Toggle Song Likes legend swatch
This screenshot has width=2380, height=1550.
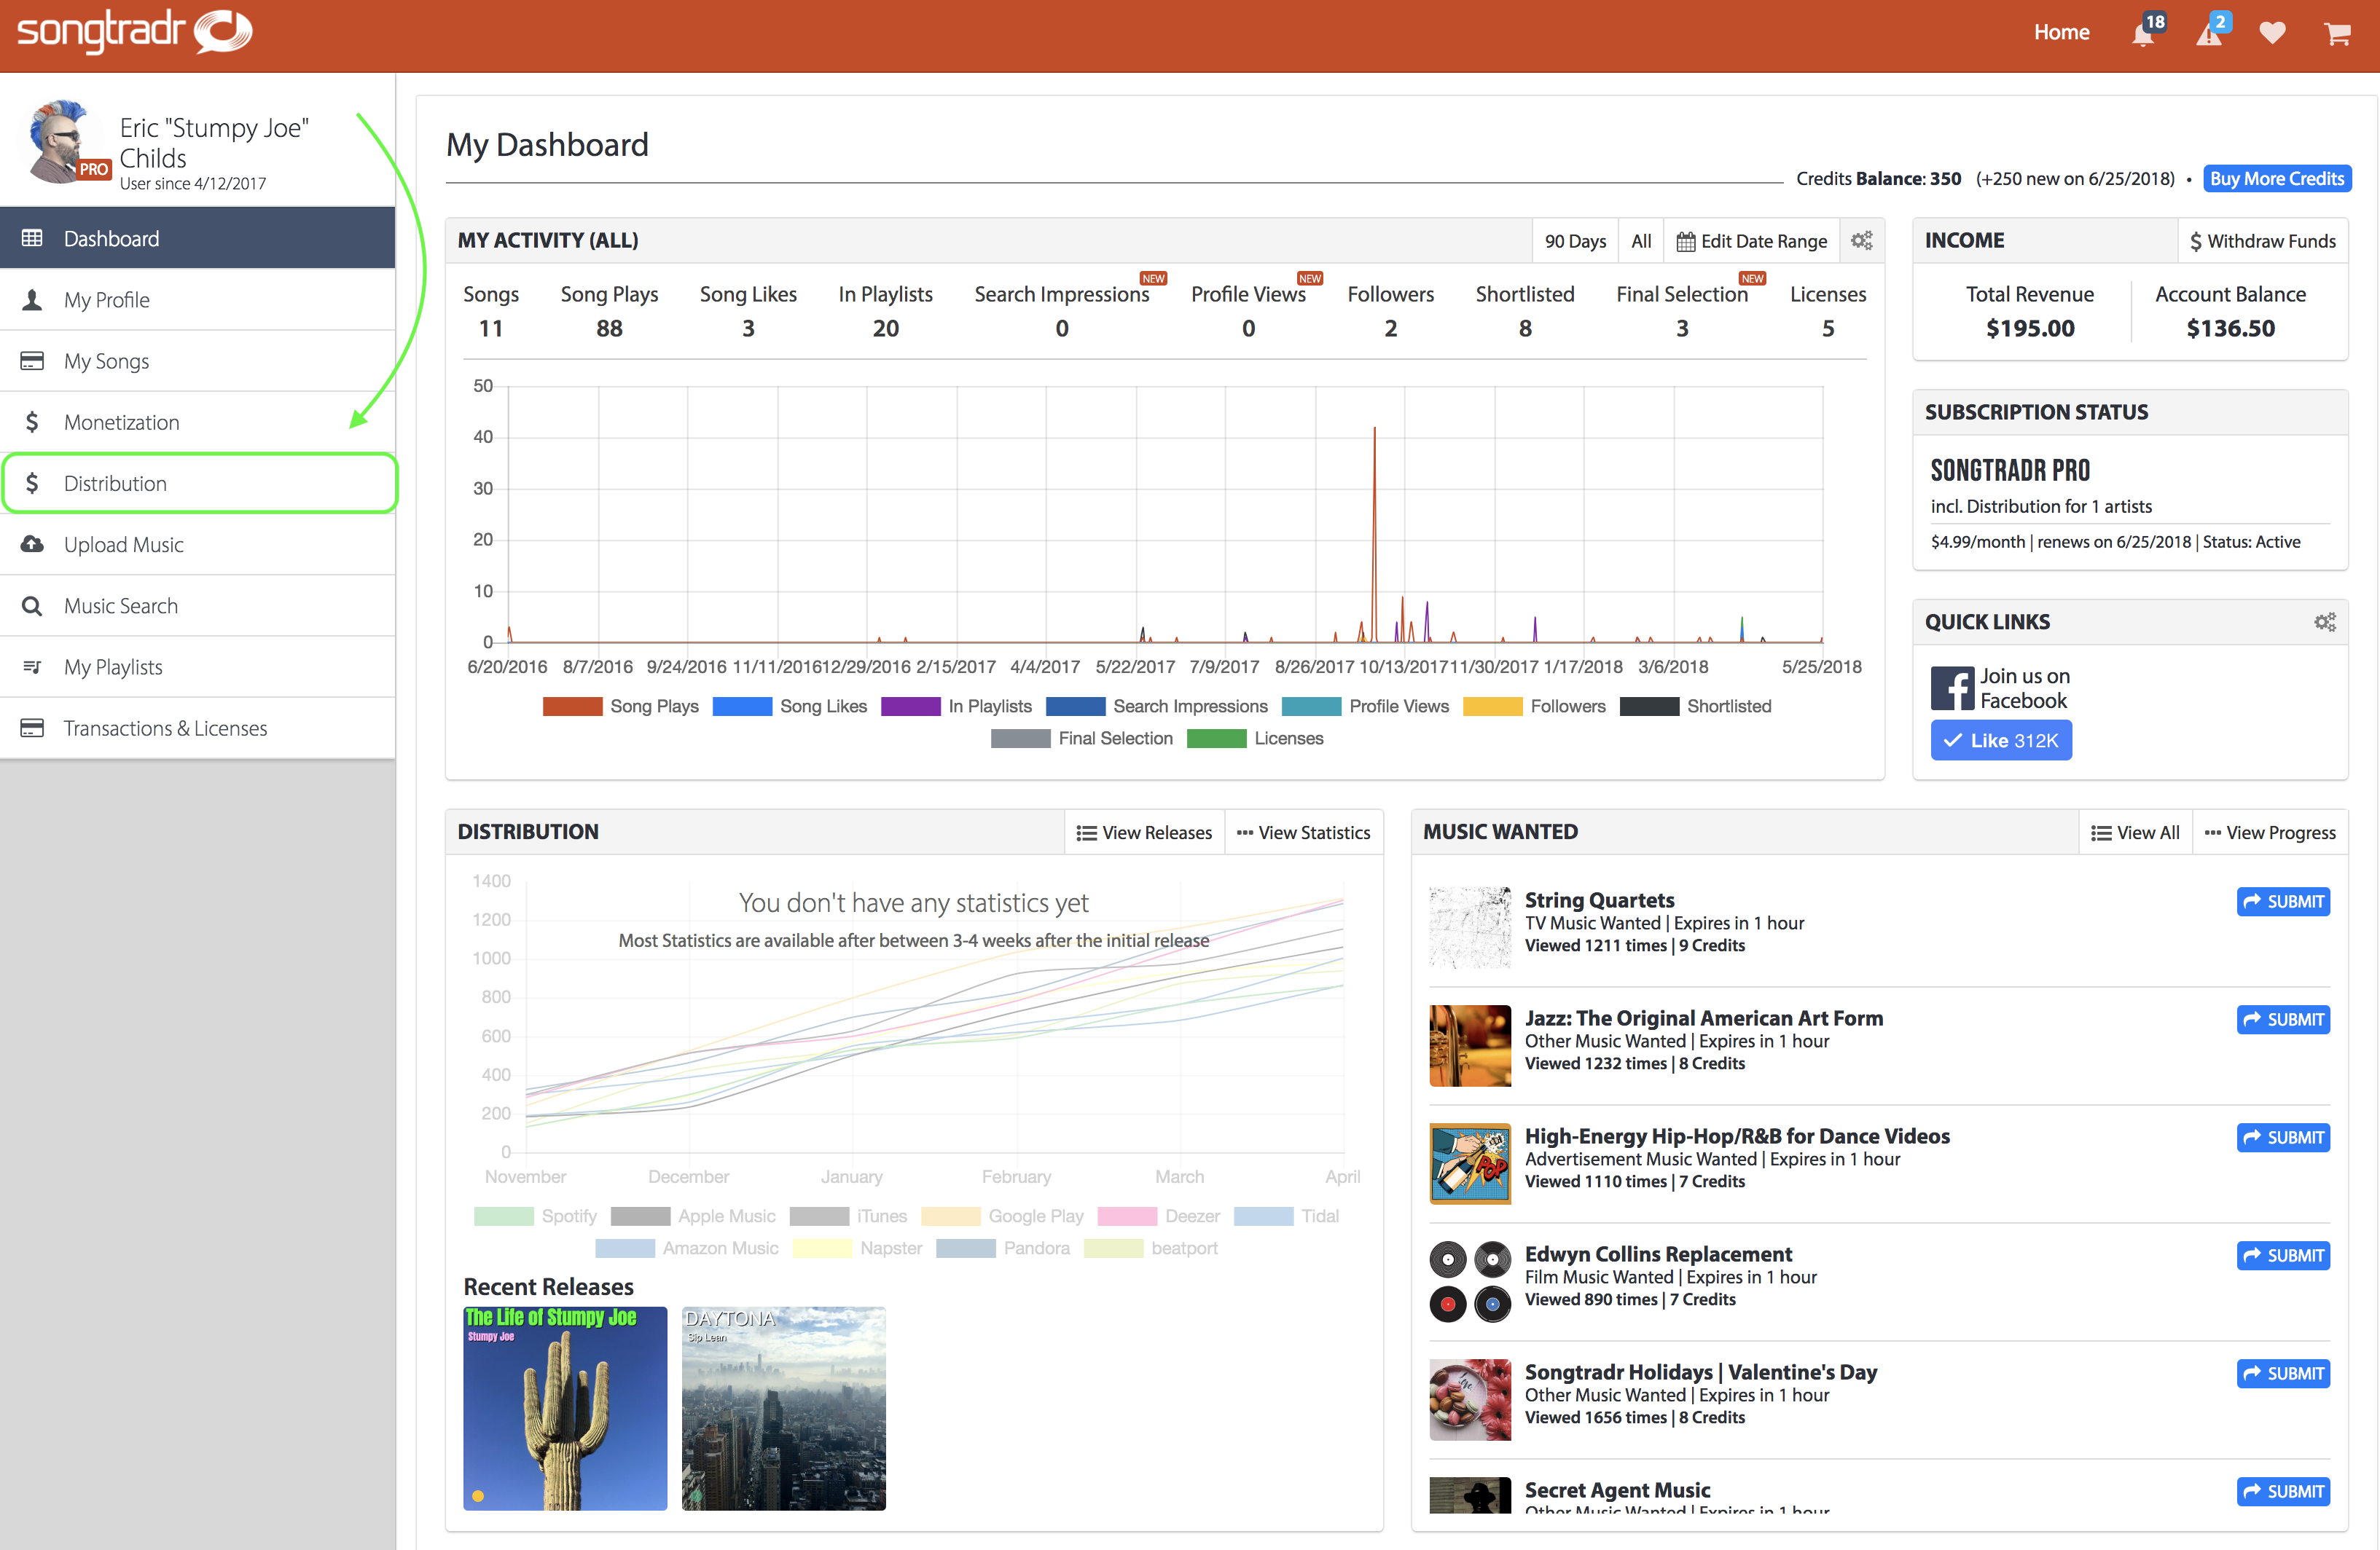click(742, 707)
